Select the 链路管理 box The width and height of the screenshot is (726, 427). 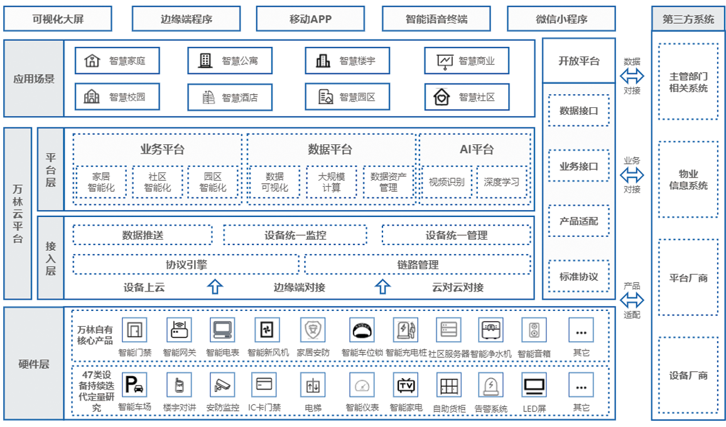[x=418, y=265]
